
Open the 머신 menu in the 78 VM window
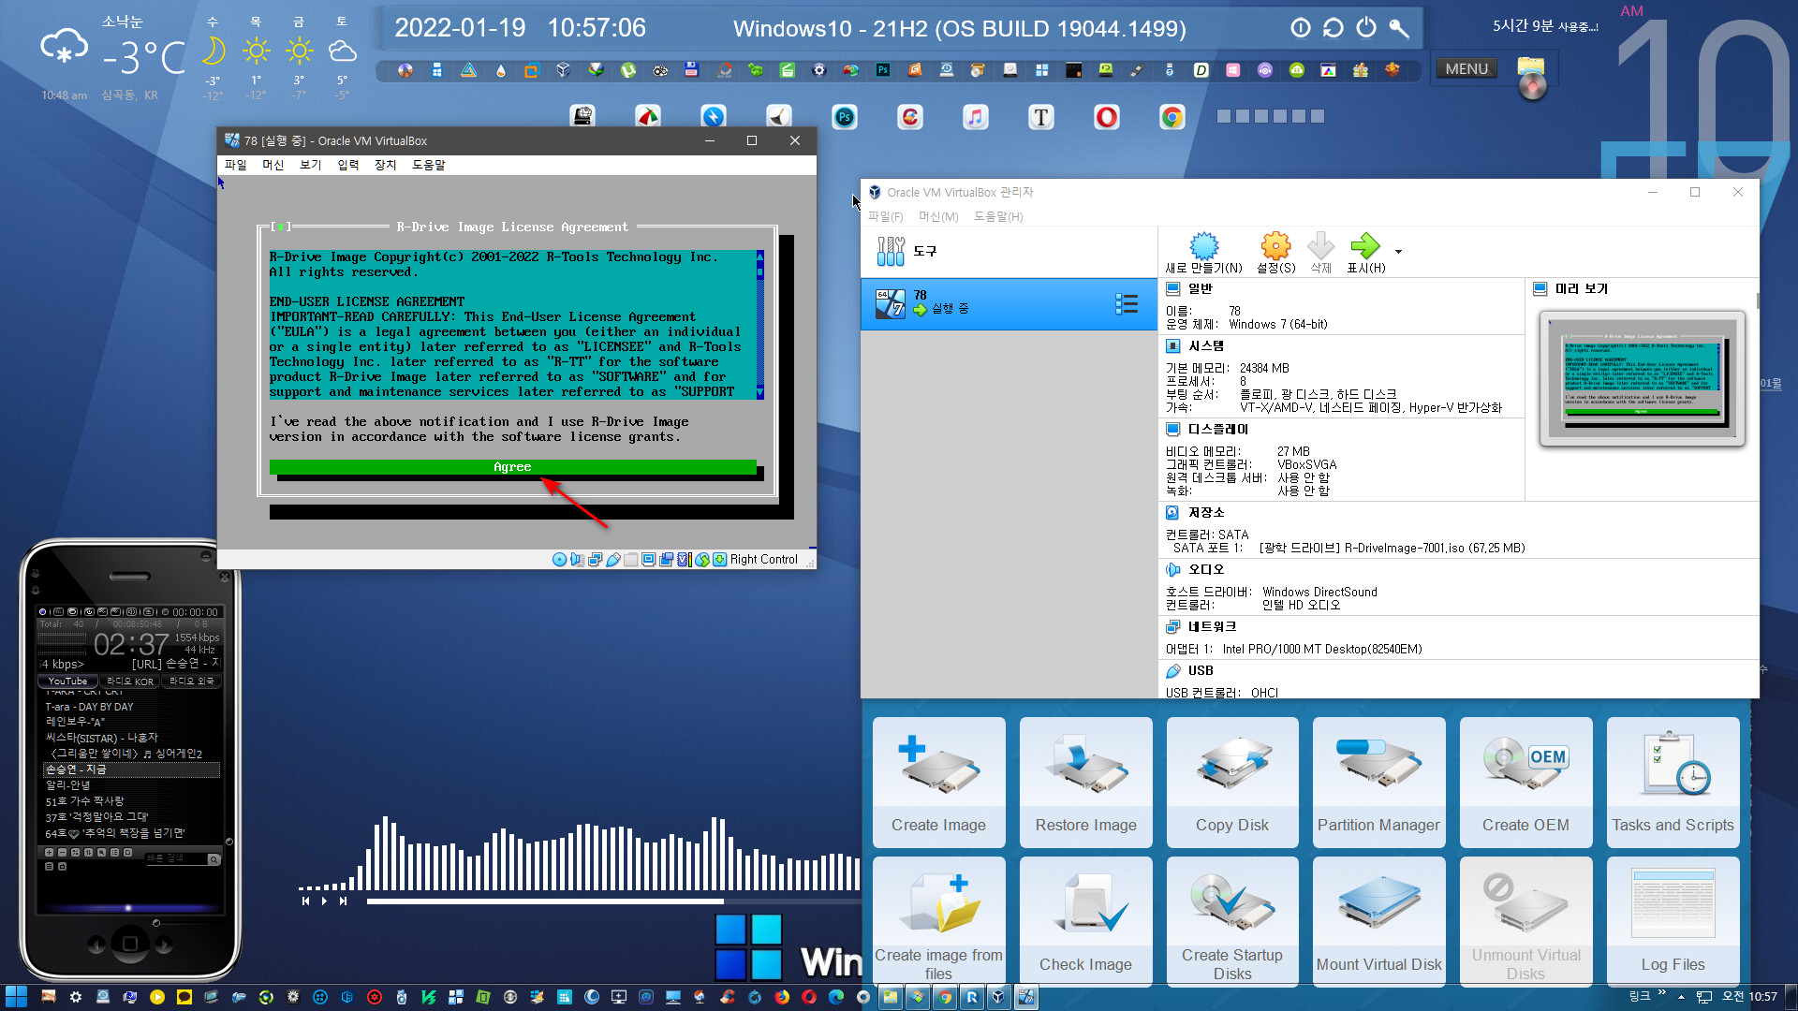coord(273,165)
